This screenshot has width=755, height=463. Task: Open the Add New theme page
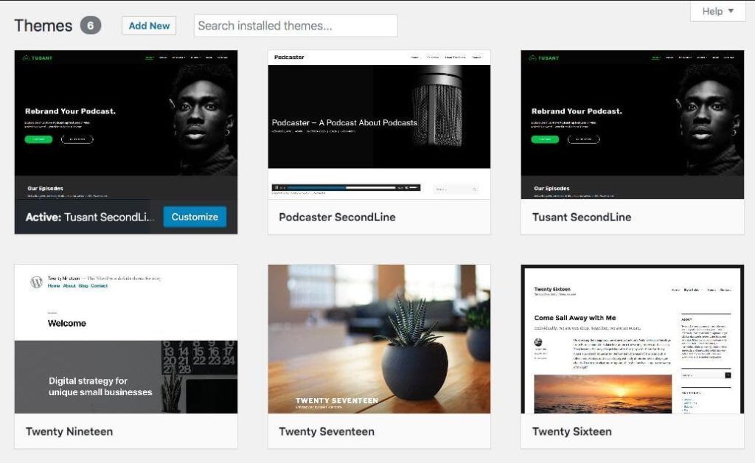point(148,25)
